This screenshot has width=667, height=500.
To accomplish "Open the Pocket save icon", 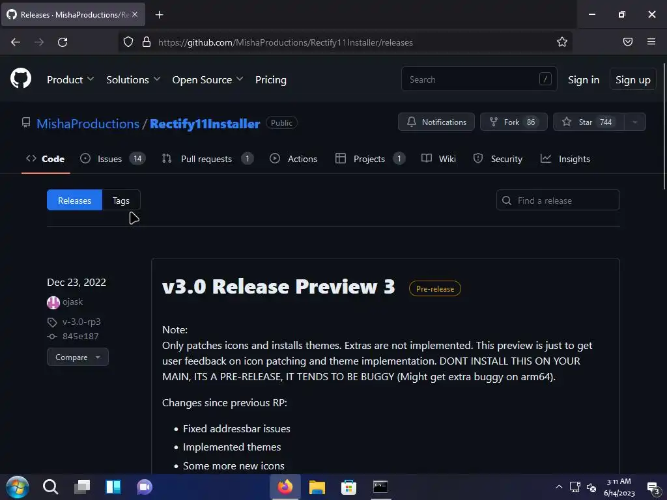I will (x=628, y=42).
